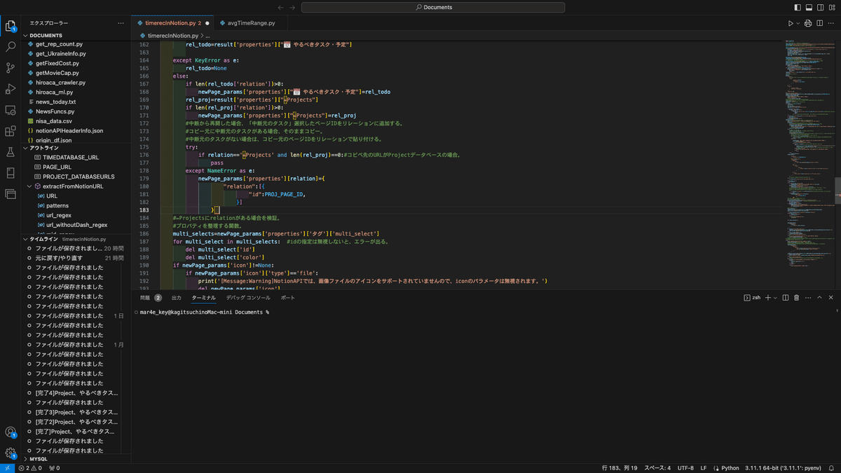This screenshot has height=473, width=841.
Task: Kill the terminal with the trash icon
Action: point(796,297)
